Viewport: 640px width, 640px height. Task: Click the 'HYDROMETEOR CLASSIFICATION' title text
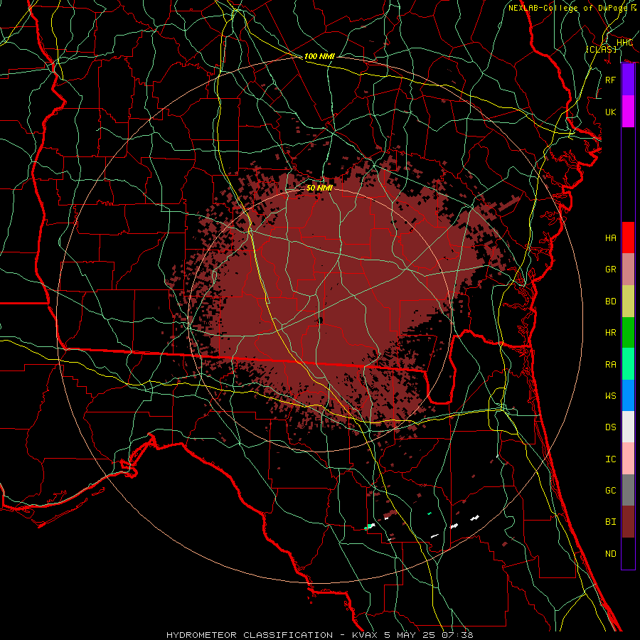(250, 635)
